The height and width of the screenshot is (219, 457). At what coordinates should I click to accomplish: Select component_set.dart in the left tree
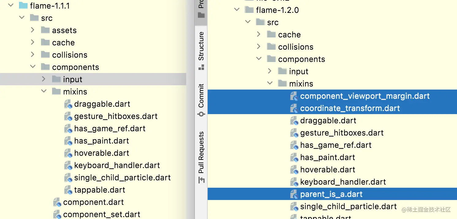(x=102, y=214)
